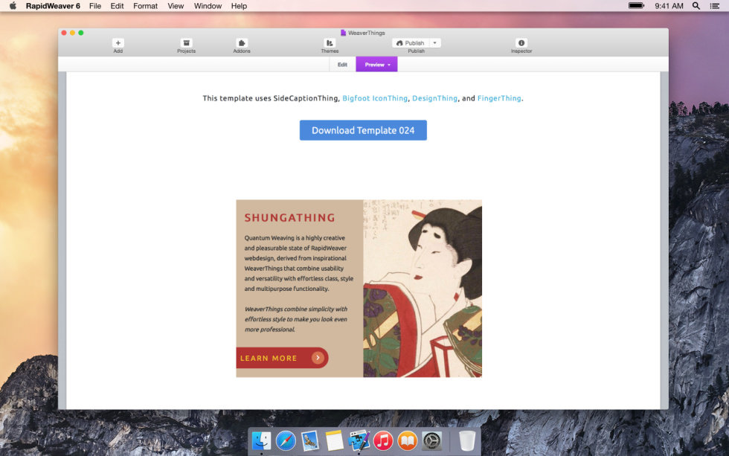This screenshot has height=456, width=729.
Task: Open the Window menu
Action: point(208,6)
